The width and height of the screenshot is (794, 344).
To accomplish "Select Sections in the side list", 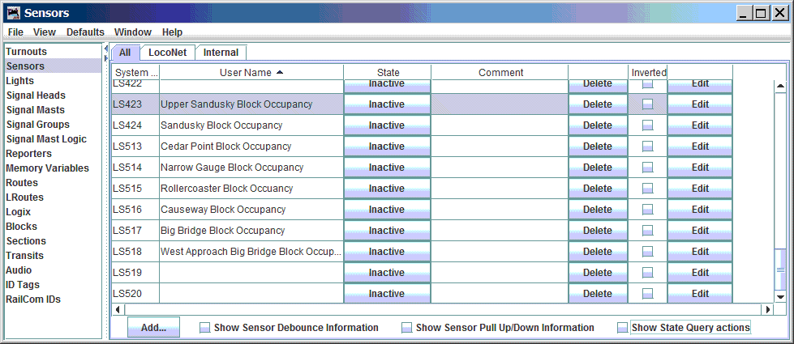I will [x=26, y=241].
